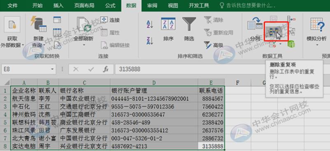Click the Name Box showing E8

(29, 69)
